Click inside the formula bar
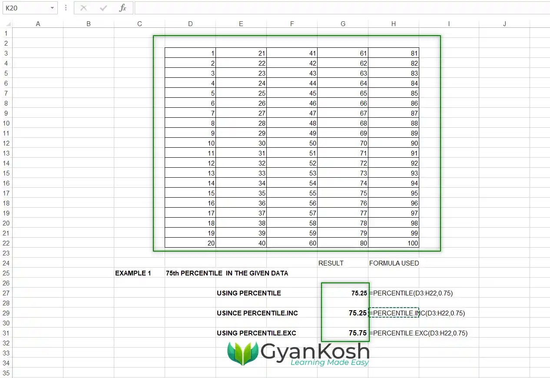This screenshot has height=378, width=550. pos(304,7)
